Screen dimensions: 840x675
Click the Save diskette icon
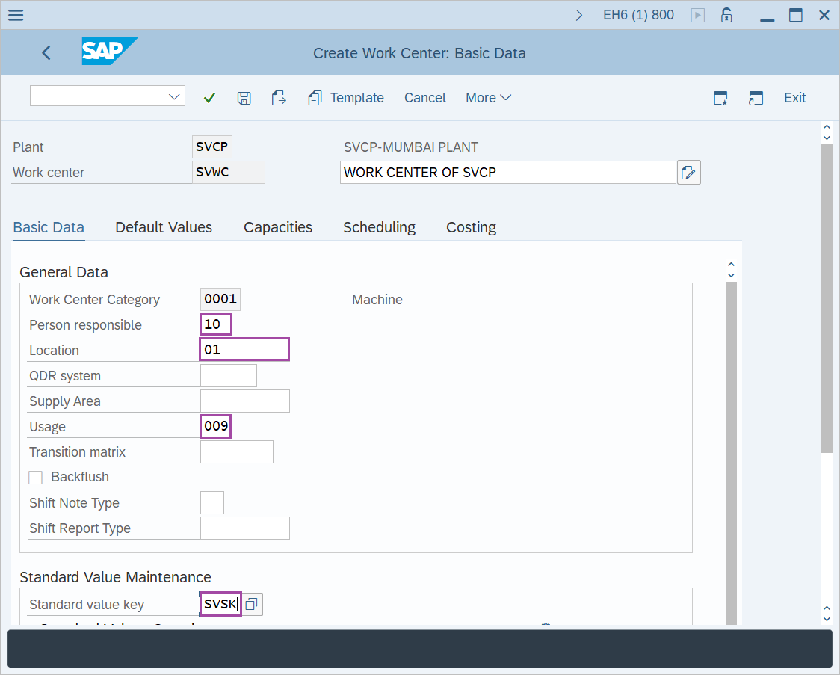[244, 98]
